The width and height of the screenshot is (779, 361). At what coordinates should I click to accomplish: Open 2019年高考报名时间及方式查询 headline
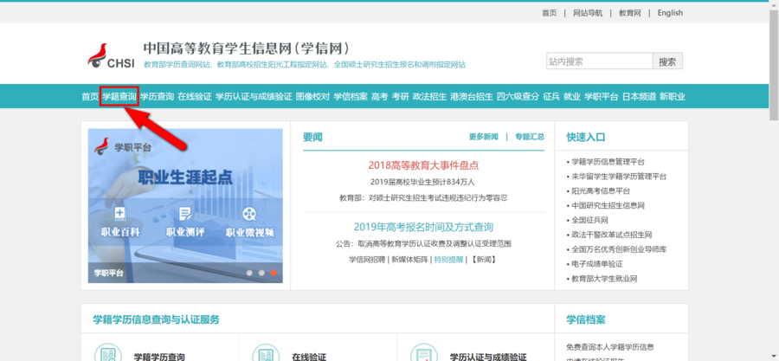pyautogui.click(x=423, y=228)
